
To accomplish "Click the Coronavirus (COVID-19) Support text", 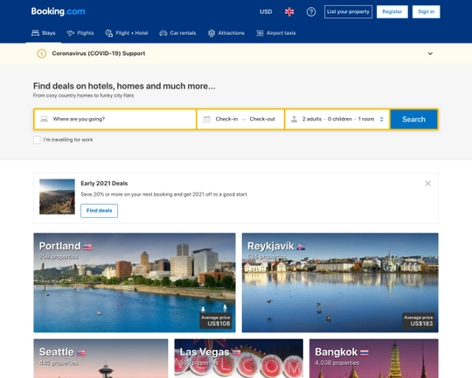I will [x=99, y=53].
